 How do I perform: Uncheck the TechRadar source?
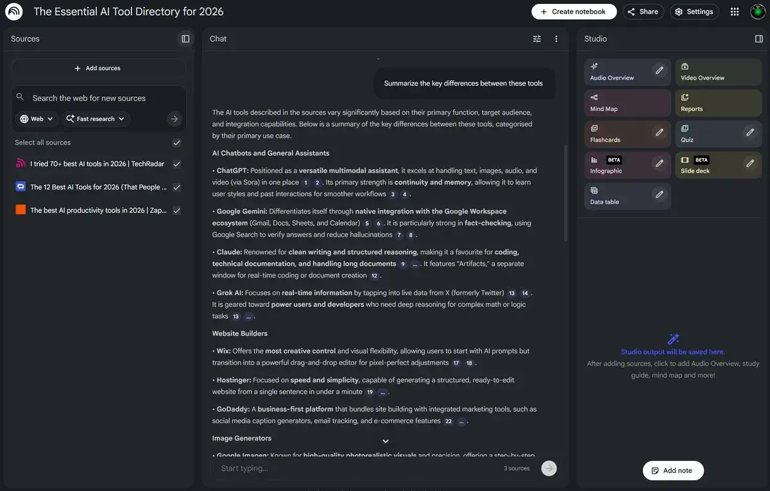176,163
